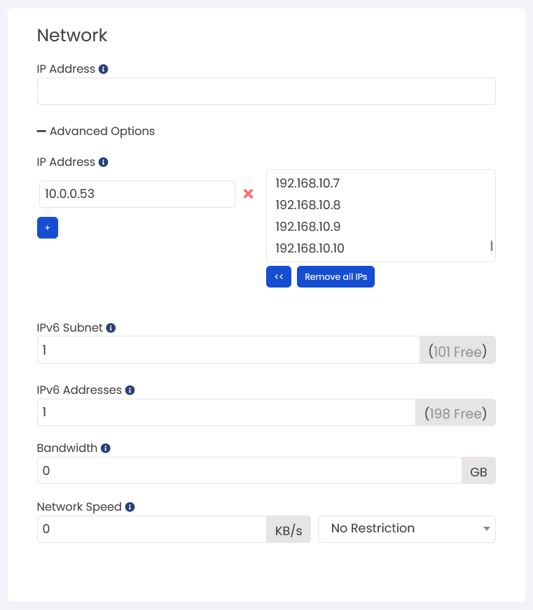Remove the 10.0.0.53 entry with red X
This screenshot has height=610, width=533.
pyautogui.click(x=248, y=194)
